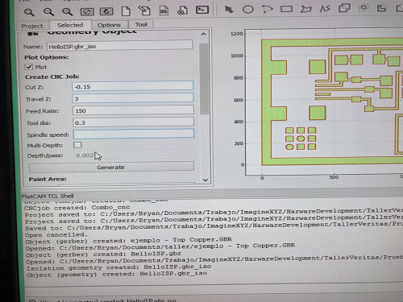Click the Generate button
Viewport: 403px width, 302px height.
coord(111,167)
